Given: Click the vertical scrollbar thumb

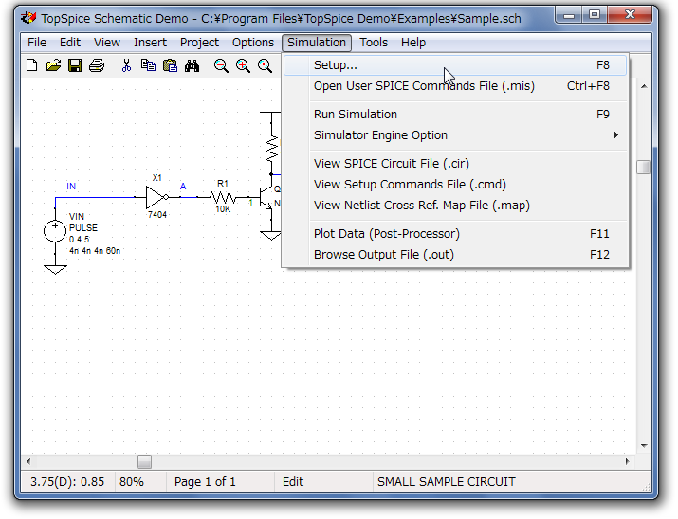Looking at the screenshot, I should point(644,167).
